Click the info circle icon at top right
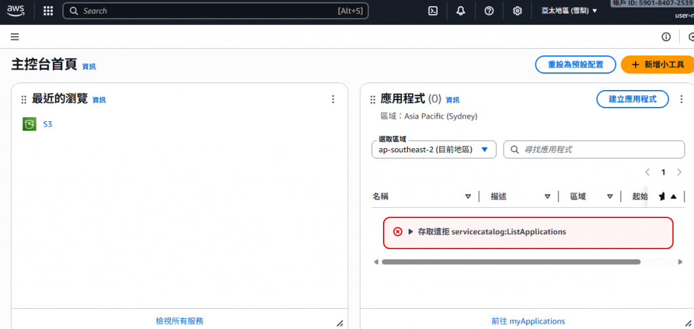 [666, 37]
